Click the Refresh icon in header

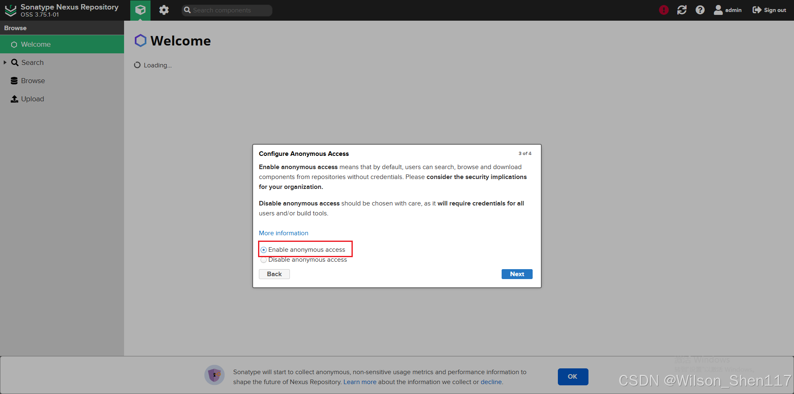point(682,10)
